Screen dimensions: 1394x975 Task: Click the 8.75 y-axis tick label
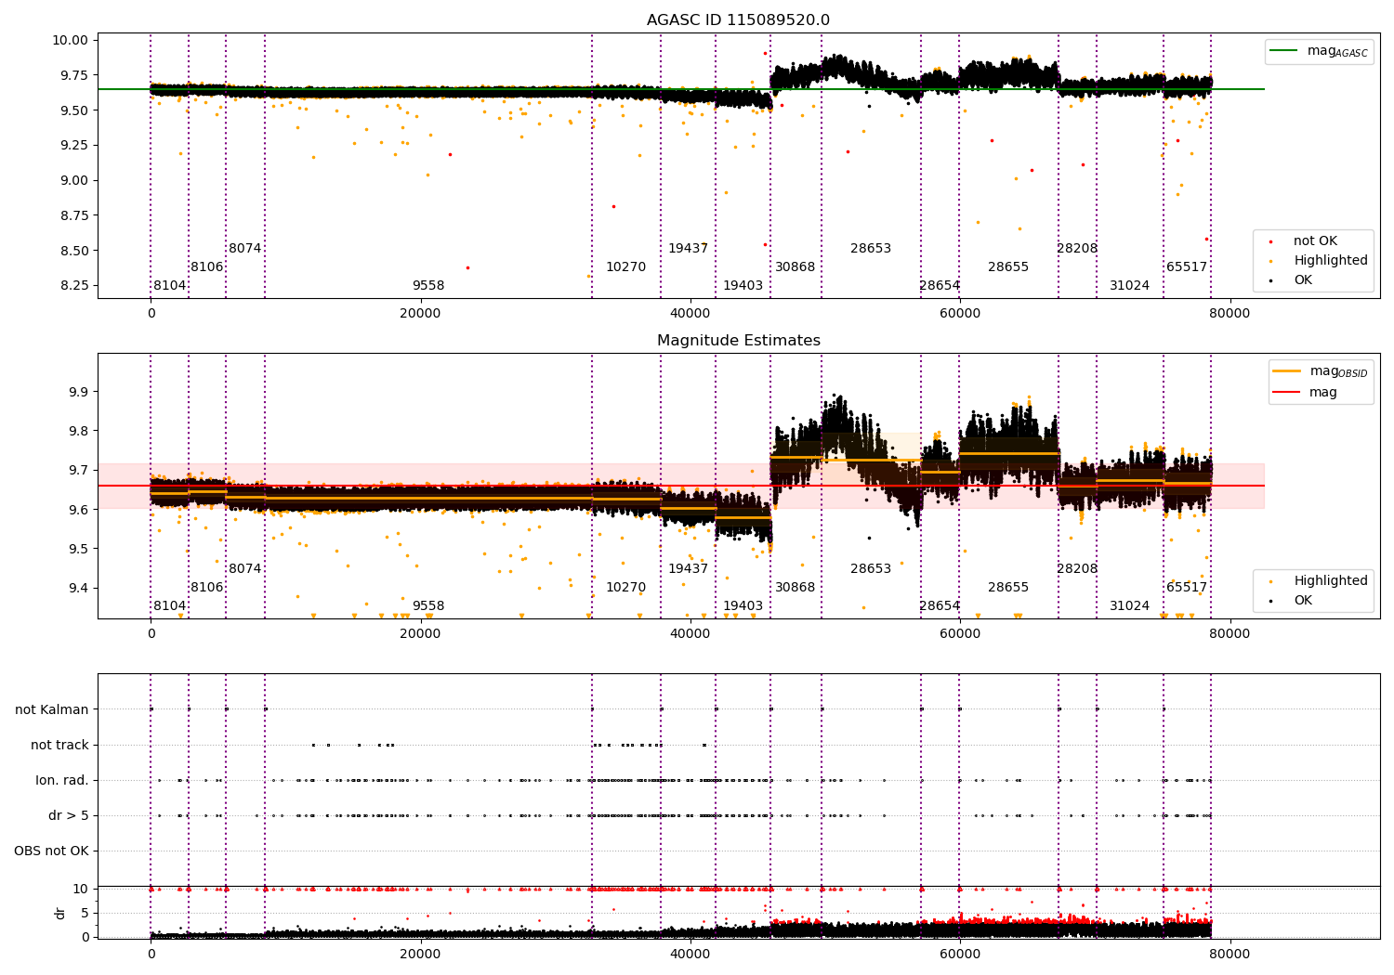point(74,215)
